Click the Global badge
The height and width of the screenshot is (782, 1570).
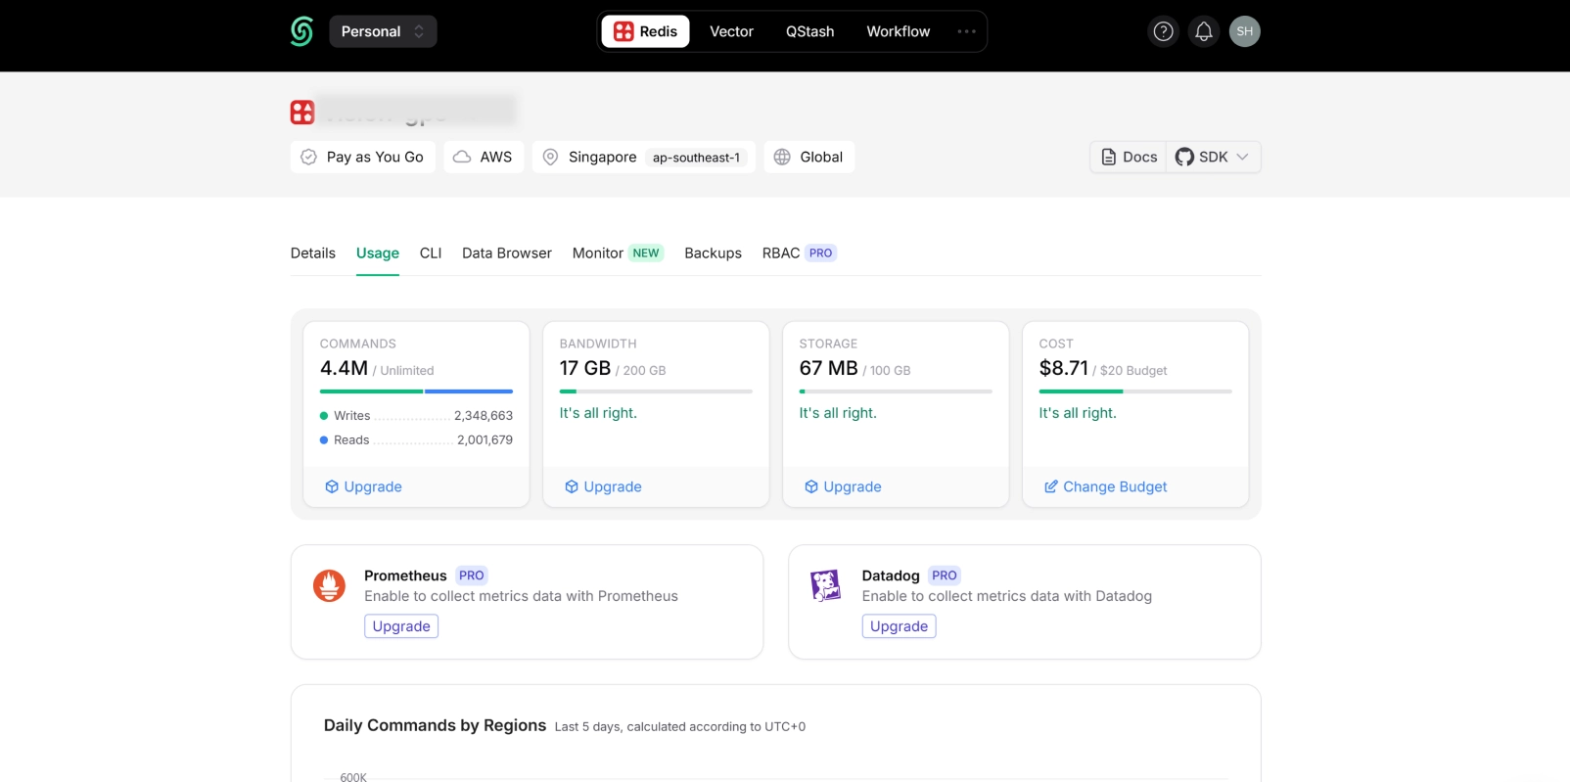coord(808,157)
